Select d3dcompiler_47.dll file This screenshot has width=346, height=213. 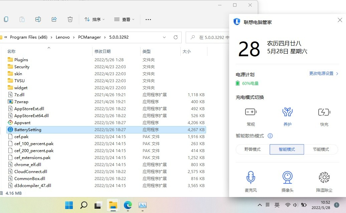pos(33,185)
